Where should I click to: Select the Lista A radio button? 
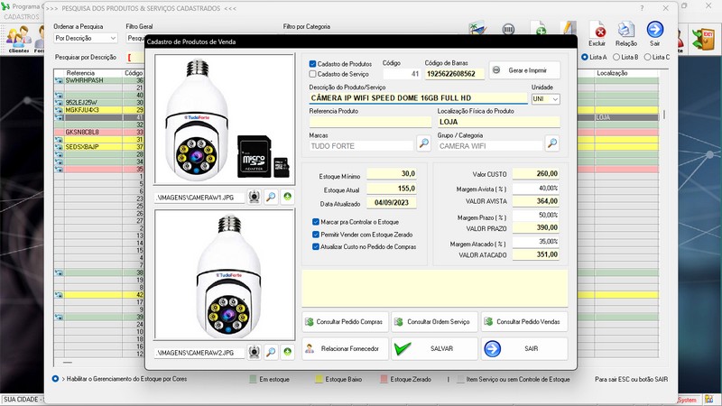585,57
